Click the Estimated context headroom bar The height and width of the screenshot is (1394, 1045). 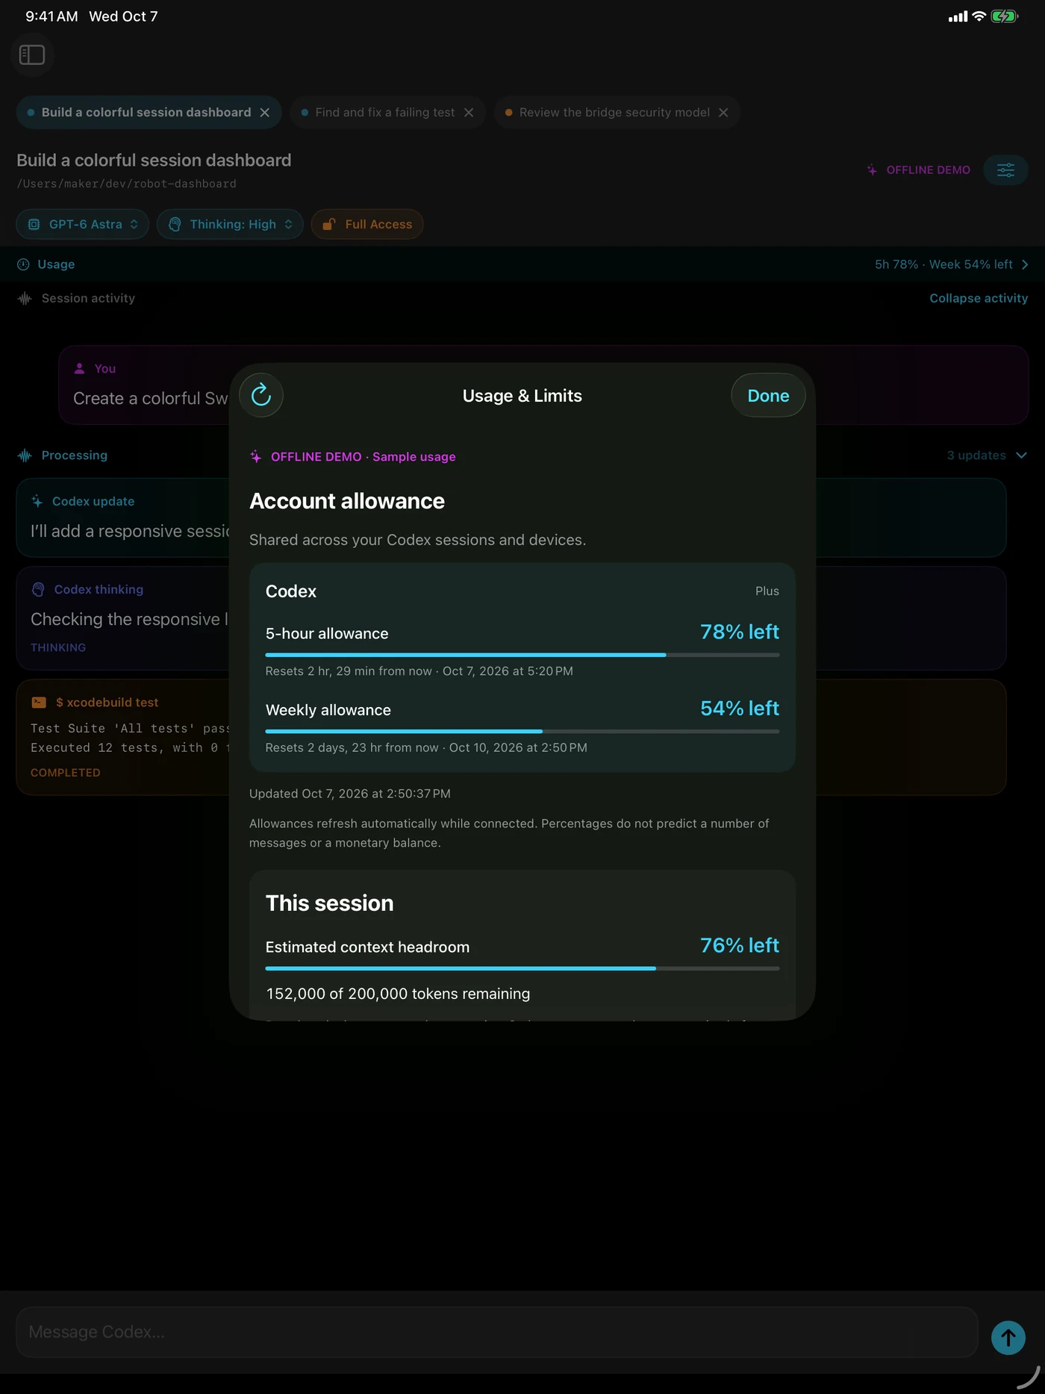pyautogui.click(x=522, y=968)
